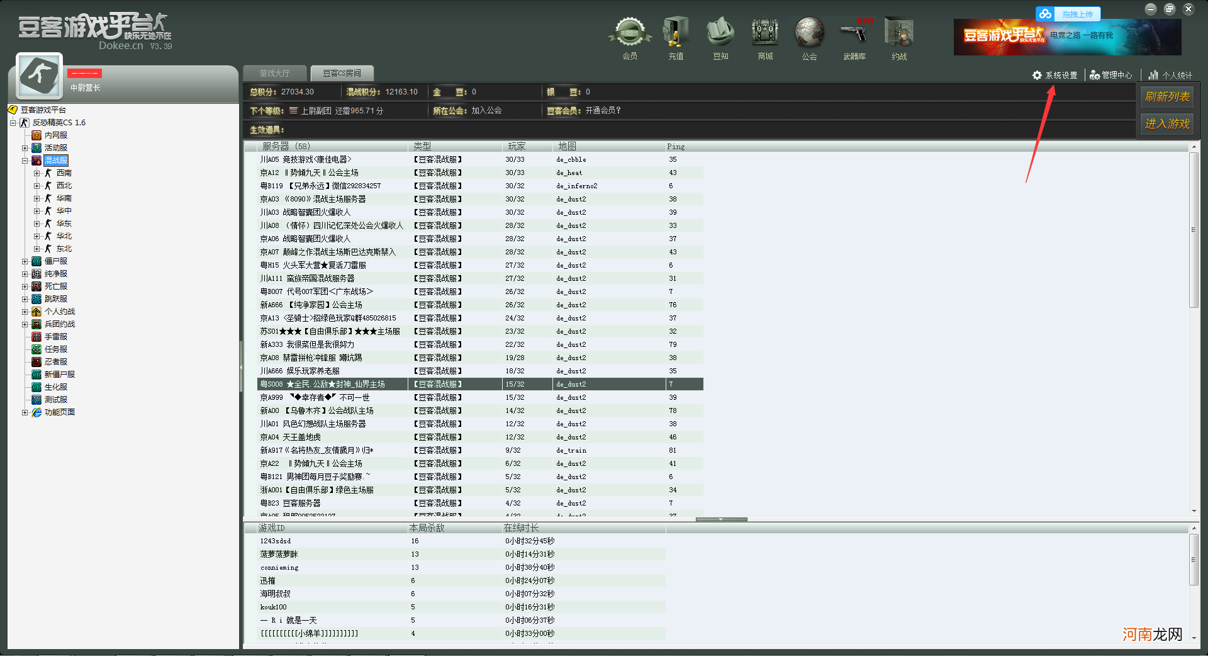
Task: Sort by 玩家 column header
Action: tap(527, 146)
